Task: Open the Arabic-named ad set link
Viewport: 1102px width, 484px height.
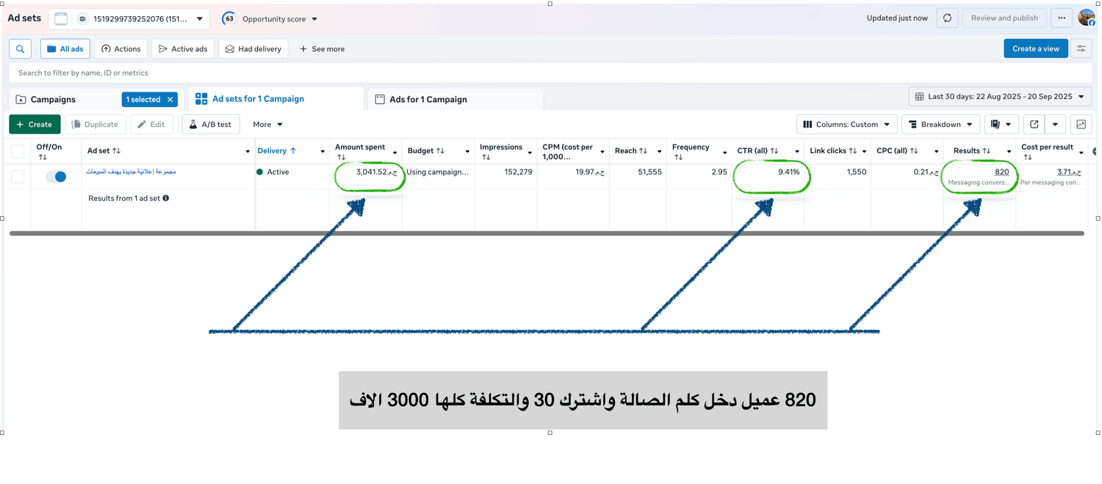Action: 131,172
